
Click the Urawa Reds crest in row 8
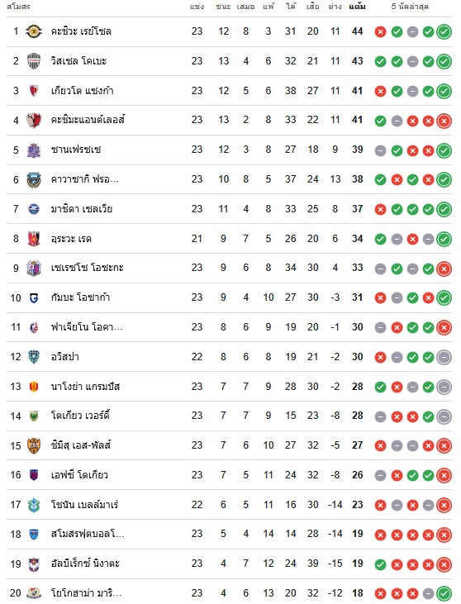pyautogui.click(x=34, y=239)
